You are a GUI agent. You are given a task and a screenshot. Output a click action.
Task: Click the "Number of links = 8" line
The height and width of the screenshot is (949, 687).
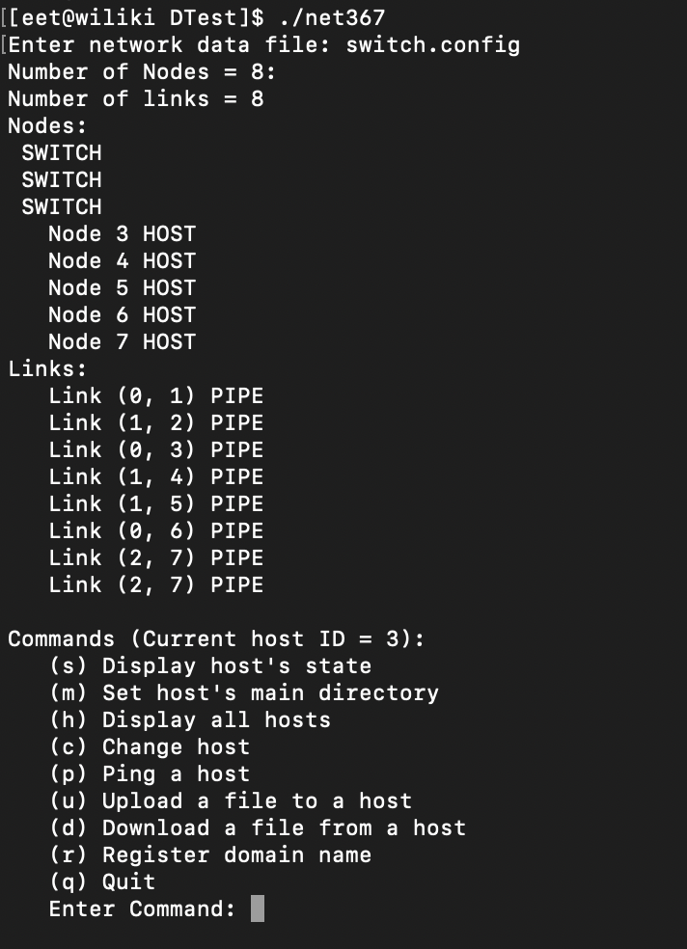(x=135, y=98)
